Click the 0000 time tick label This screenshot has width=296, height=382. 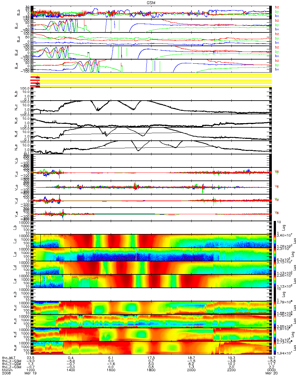(271, 371)
